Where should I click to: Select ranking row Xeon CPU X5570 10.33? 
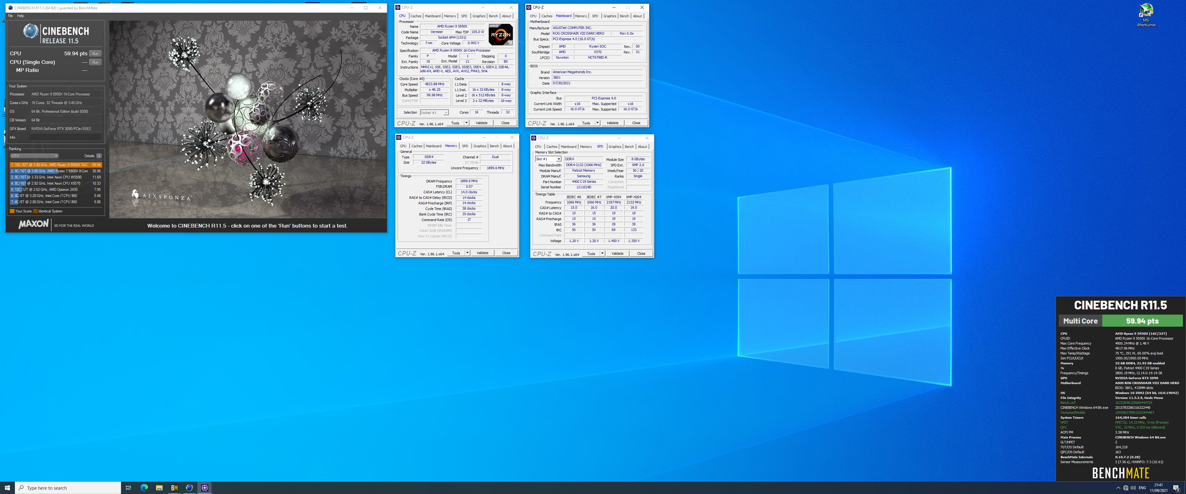[56, 183]
